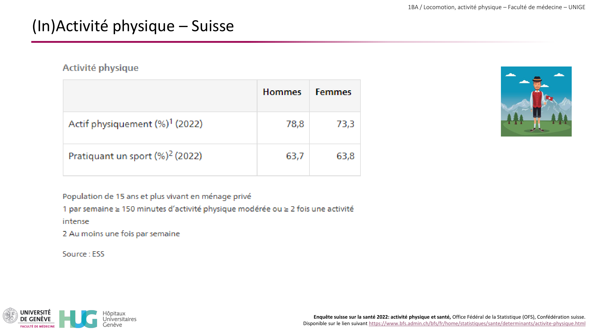This screenshot has height=331, width=590.
Task: Select the Hôpitaux Universitaires Genève text logo
Action: point(119,319)
